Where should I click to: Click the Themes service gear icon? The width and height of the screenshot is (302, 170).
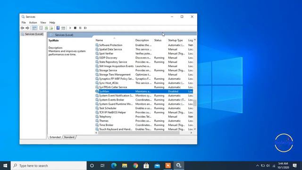point(97,121)
